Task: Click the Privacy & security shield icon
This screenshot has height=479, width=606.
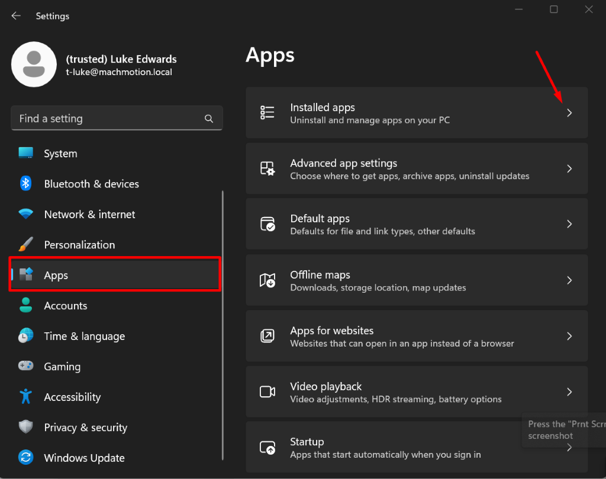Action: click(x=25, y=428)
